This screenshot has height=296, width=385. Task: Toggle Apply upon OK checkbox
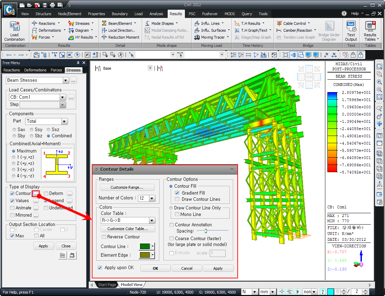100,267
